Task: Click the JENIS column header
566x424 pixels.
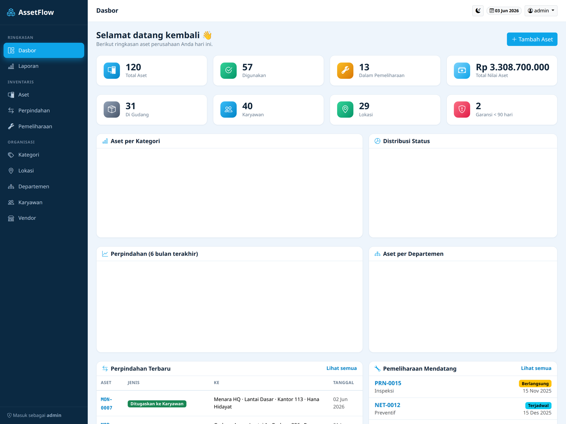Action: pos(134,383)
